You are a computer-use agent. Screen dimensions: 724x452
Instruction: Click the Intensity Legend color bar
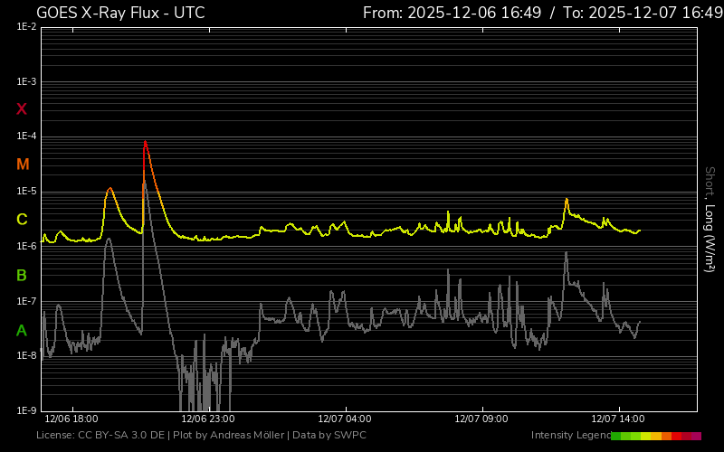pyautogui.click(x=655, y=436)
